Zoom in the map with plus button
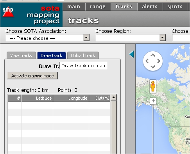Screen dimensions: 190x154 point(153,101)
